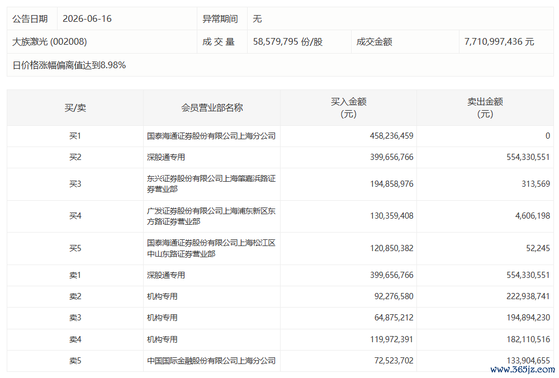Select the 买4 row label

(75, 216)
